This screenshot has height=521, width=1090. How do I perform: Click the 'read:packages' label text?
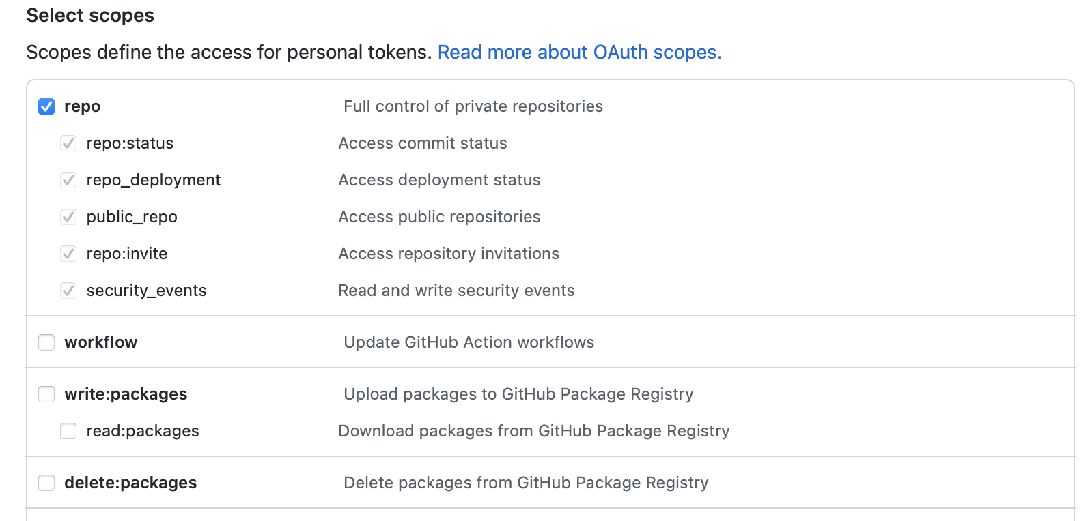[x=143, y=431]
